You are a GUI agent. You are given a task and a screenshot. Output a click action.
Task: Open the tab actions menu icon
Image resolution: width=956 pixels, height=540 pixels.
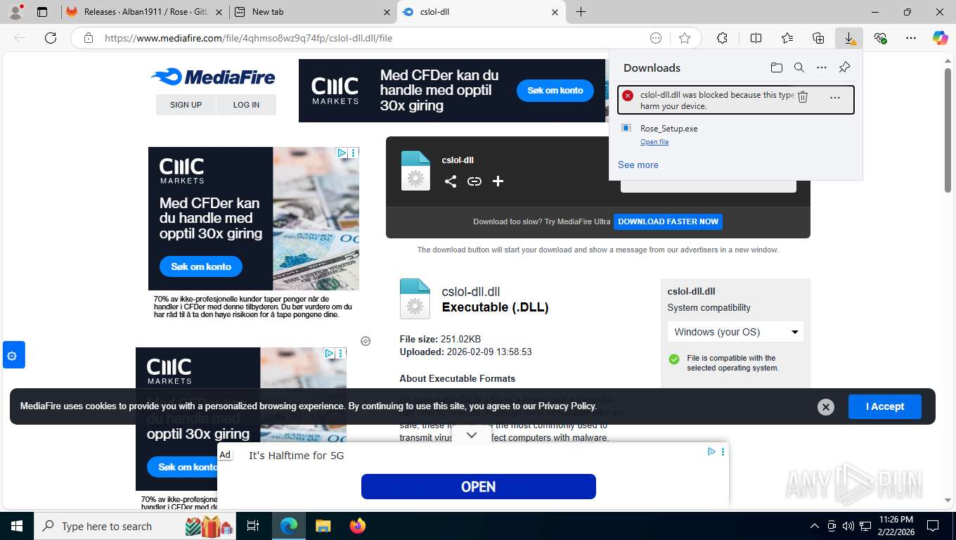[x=42, y=12]
